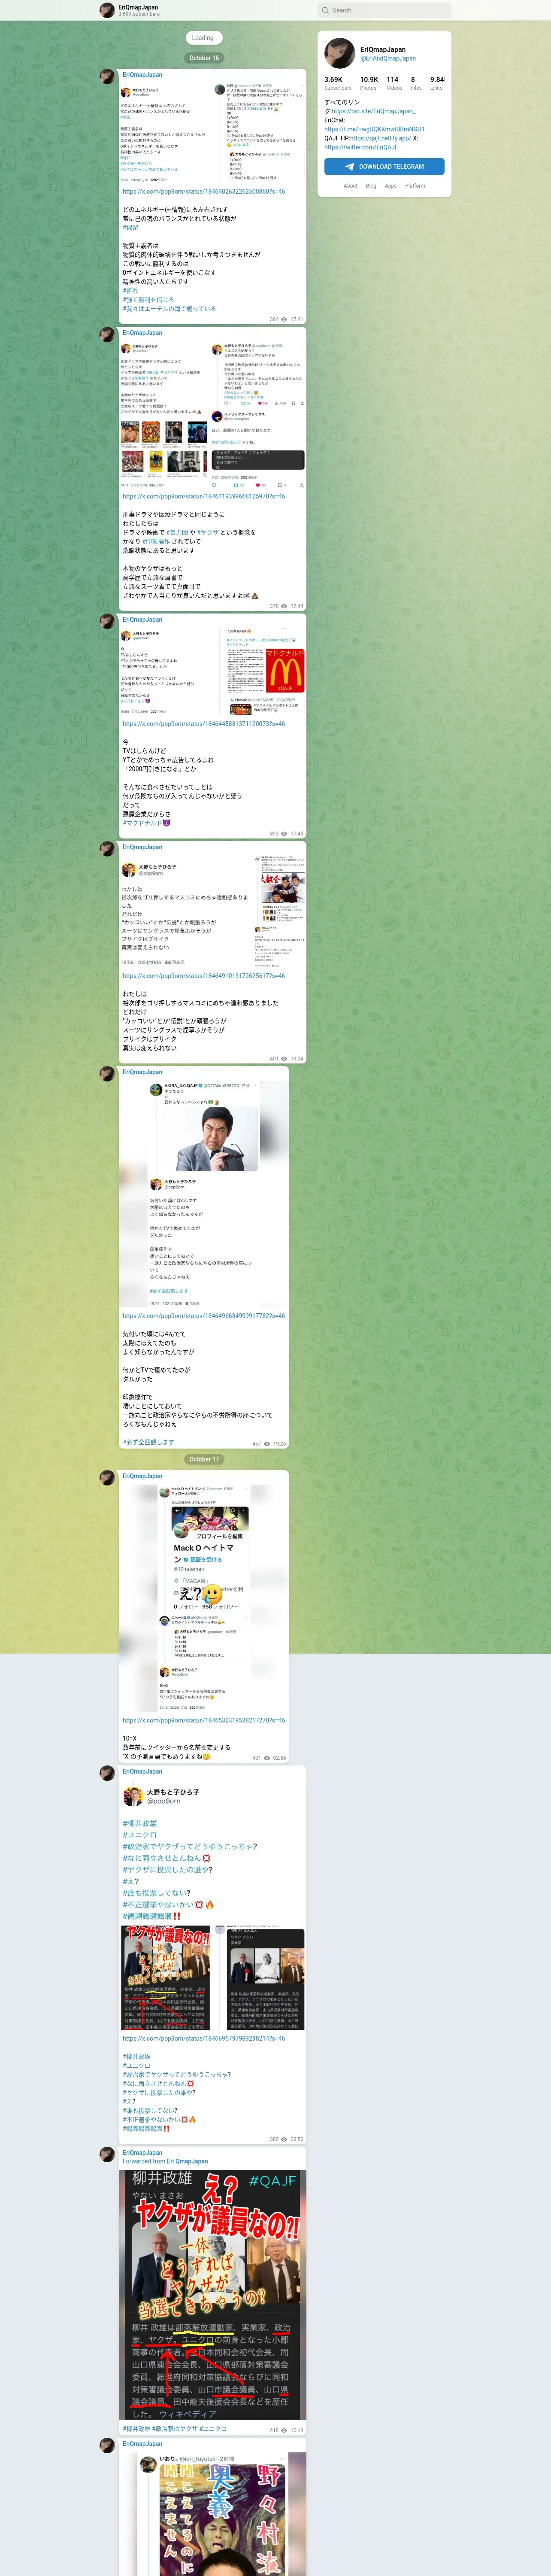Open the Platform footer link
This screenshot has height=2576, width=551.
click(415, 186)
